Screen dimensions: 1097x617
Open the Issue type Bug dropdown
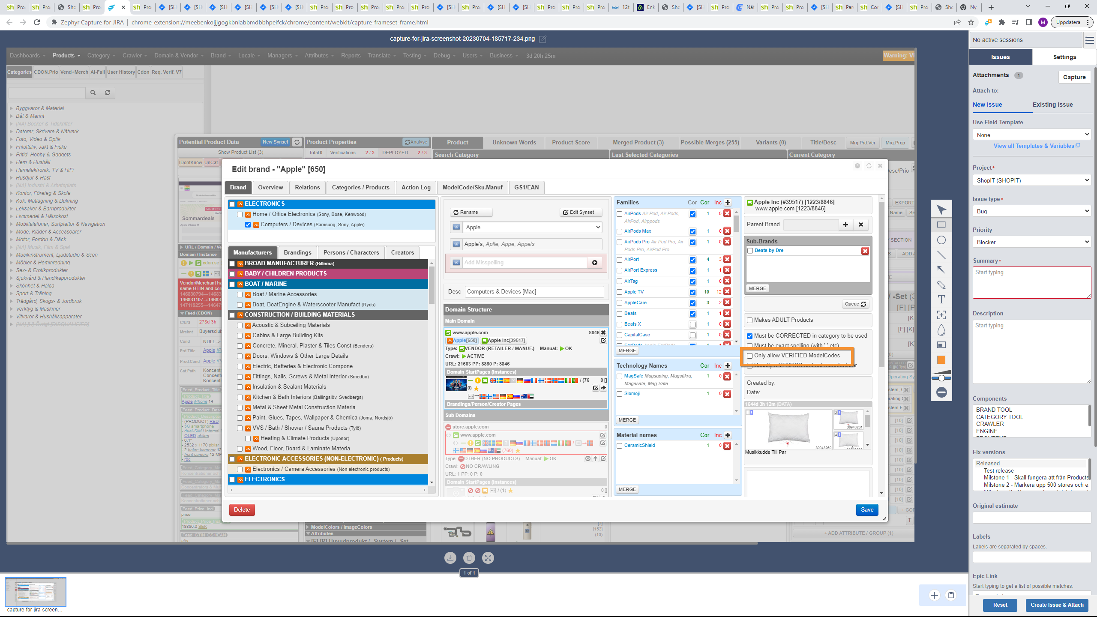(x=1032, y=211)
